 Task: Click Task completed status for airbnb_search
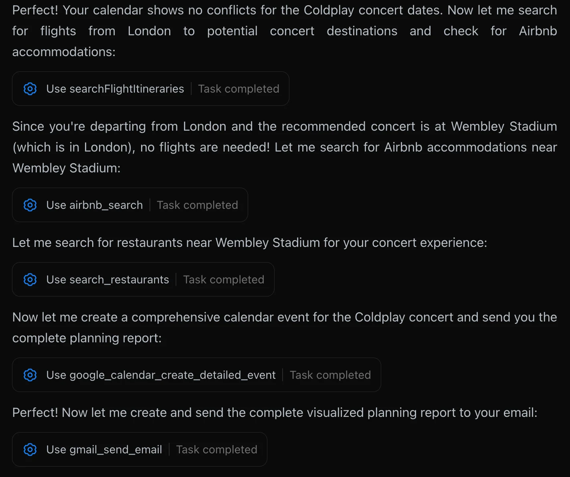coord(197,205)
